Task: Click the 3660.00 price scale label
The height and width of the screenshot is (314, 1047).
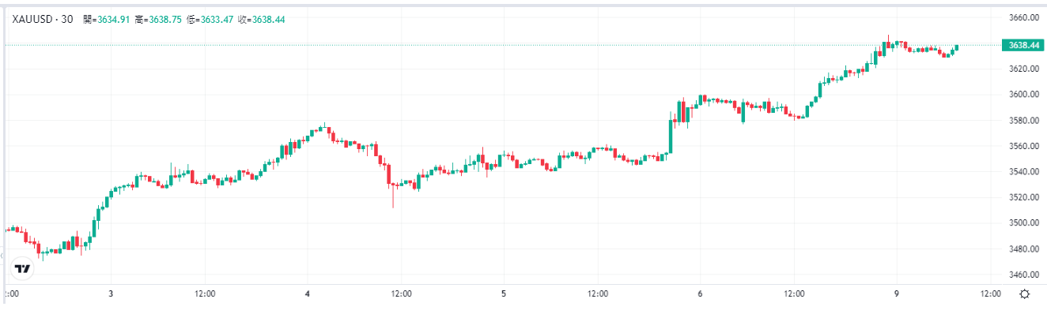Action: [1024, 17]
